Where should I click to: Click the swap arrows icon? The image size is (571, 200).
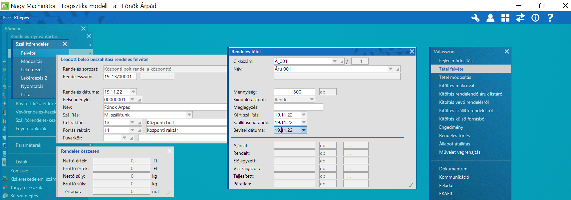pos(520,18)
